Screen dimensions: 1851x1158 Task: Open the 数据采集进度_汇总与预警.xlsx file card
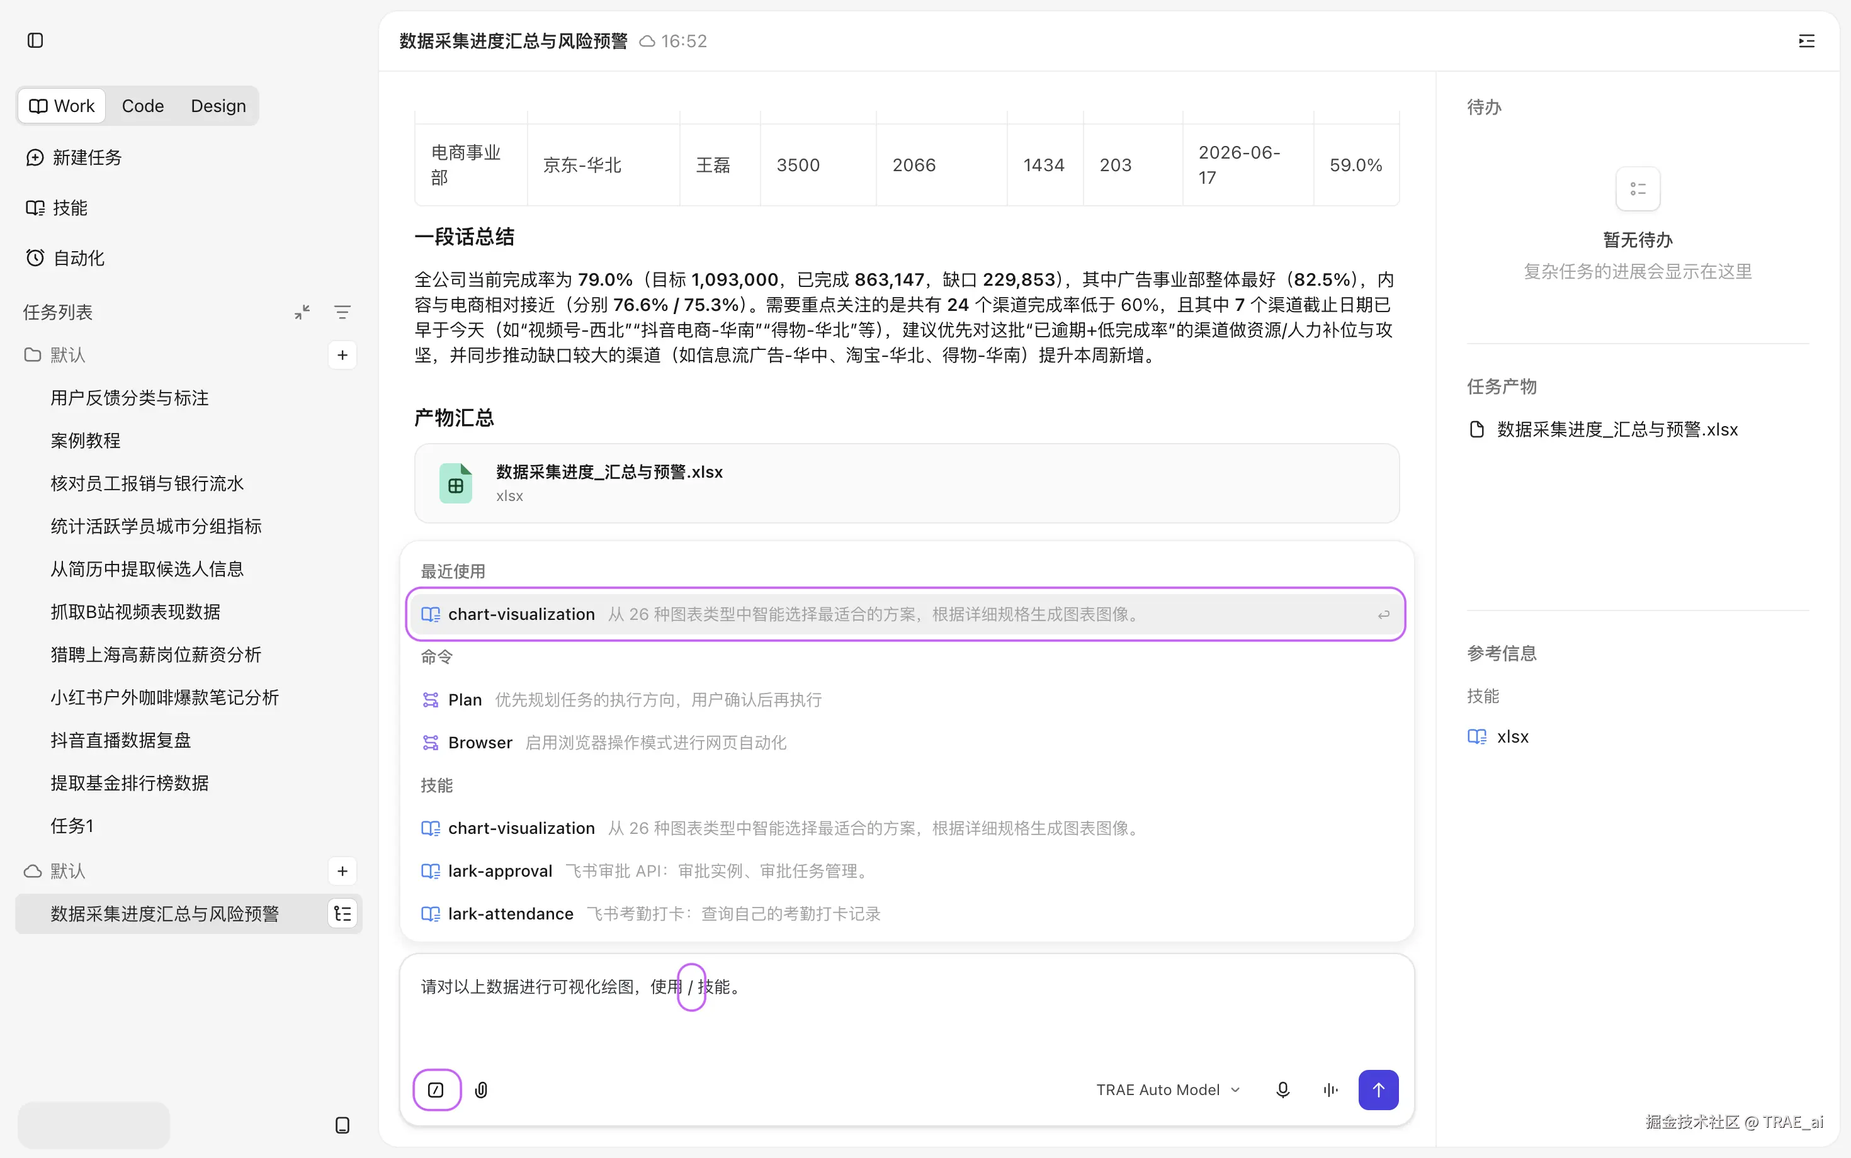click(x=907, y=483)
